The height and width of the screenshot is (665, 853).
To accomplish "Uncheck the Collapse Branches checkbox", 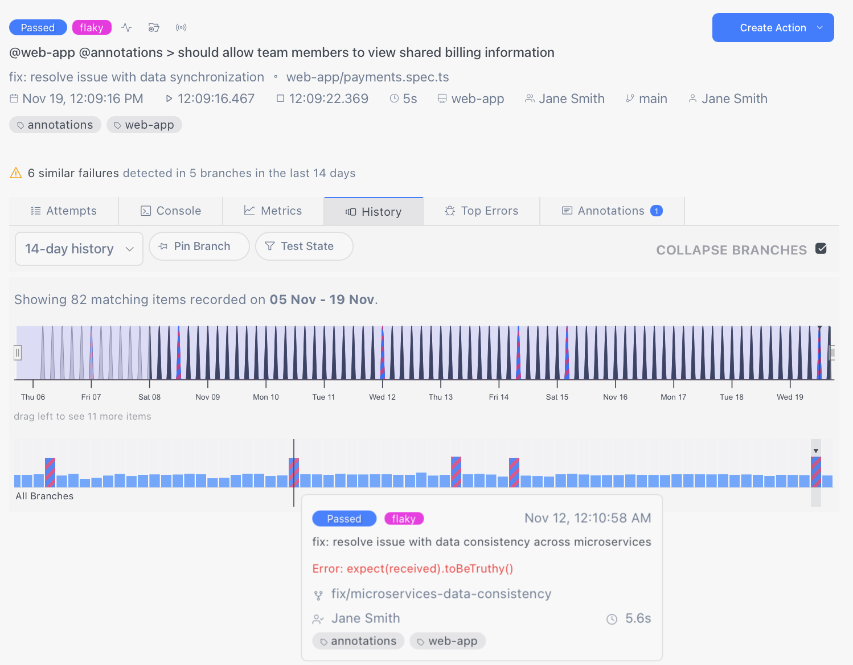I will [821, 249].
